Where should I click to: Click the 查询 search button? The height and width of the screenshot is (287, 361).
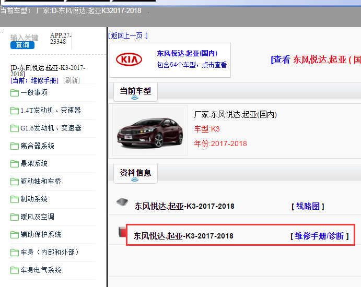click(x=22, y=45)
